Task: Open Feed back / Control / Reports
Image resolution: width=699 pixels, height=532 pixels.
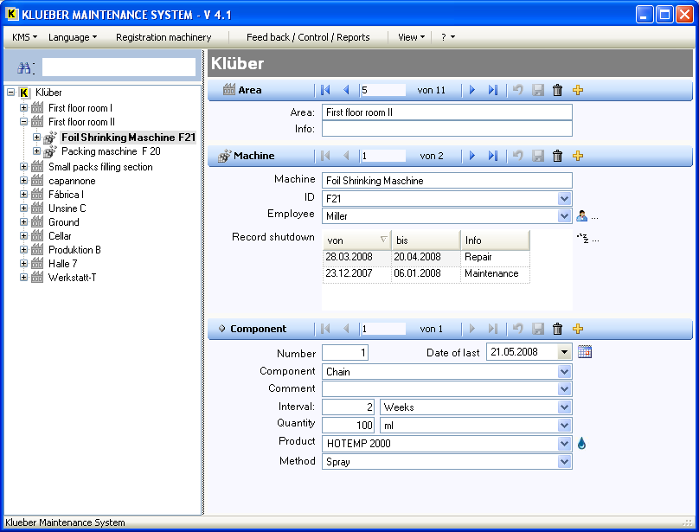Action: pos(308,37)
